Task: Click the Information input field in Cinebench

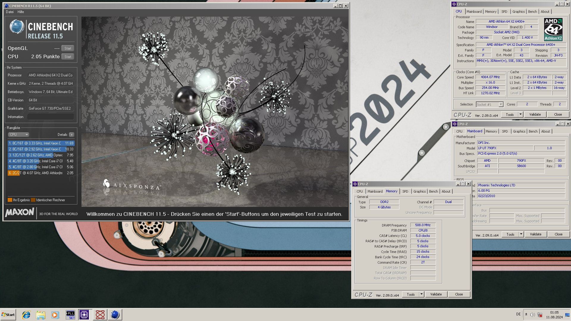Action: pyautogui.click(x=51, y=117)
